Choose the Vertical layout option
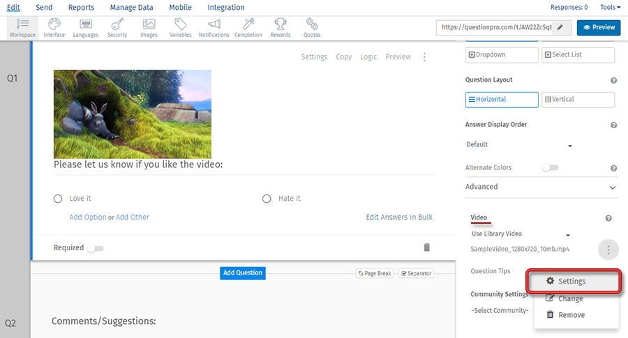The width and height of the screenshot is (628, 338). point(578,100)
